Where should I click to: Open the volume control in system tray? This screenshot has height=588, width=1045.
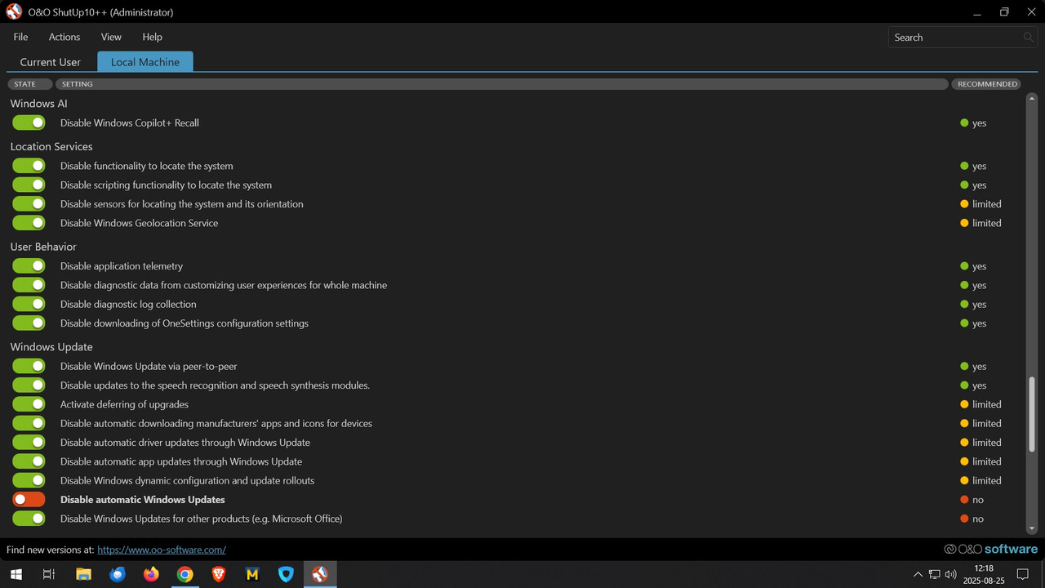coord(950,575)
